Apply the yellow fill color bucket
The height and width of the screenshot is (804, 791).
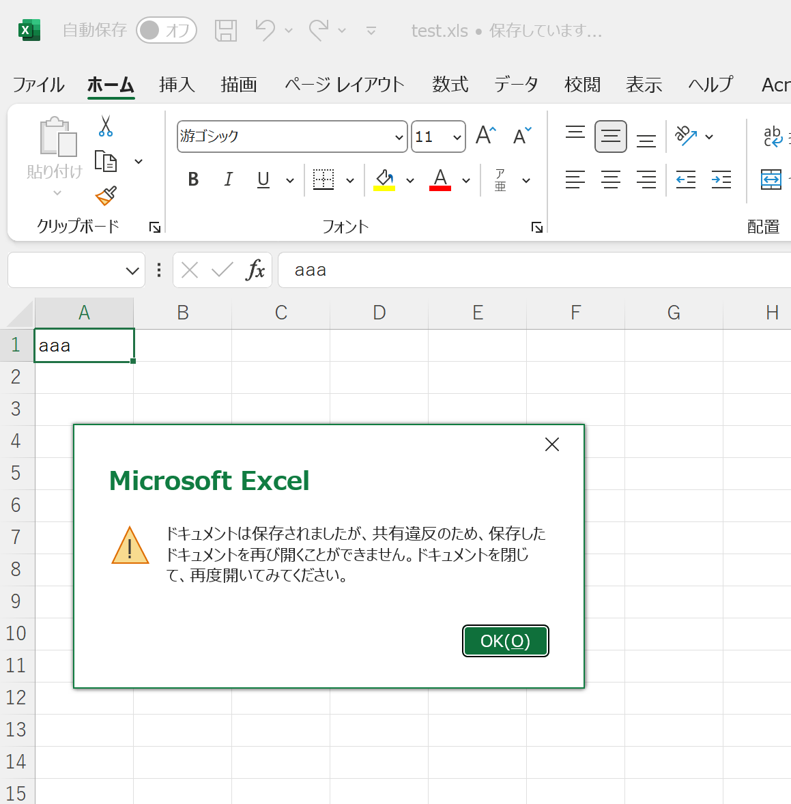coord(384,180)
